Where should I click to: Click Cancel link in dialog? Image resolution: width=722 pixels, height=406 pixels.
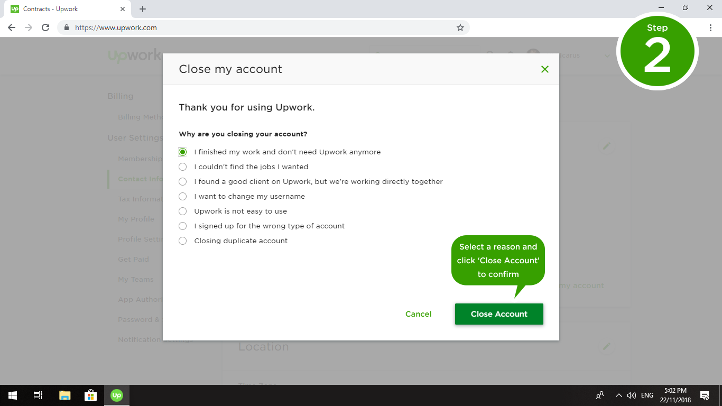[x=418, y=314]
